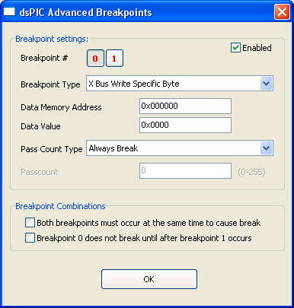Image resolution: width=294 pixels, height=308 pixels.
Task: Confirm with the OK button
Action: (149, 279)
